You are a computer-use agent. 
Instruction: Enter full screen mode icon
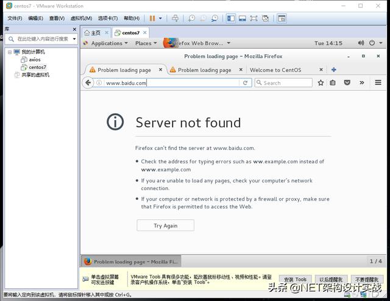(253, 18)
